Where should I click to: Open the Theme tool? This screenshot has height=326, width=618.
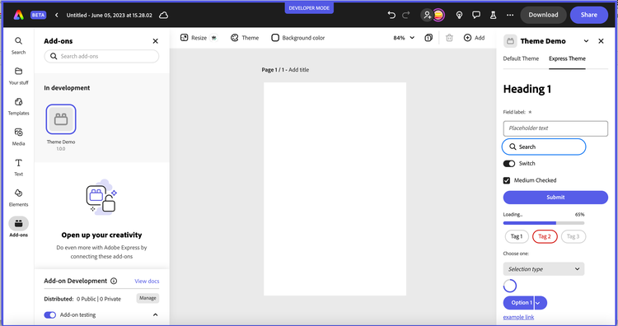coord(245,38)
